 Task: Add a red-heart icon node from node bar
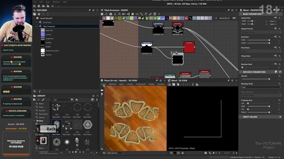186,18
